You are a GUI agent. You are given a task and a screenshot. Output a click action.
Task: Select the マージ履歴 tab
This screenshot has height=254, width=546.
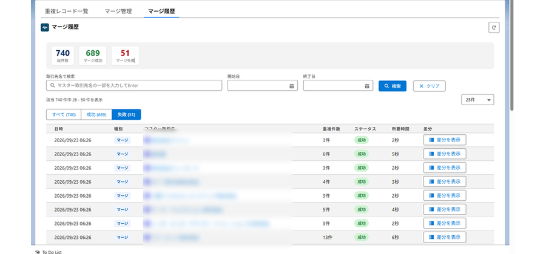coord(161,11)
